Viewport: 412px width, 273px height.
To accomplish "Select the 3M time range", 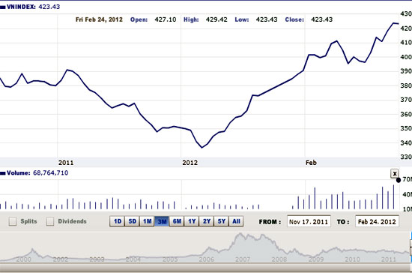I will pos(162,221).
